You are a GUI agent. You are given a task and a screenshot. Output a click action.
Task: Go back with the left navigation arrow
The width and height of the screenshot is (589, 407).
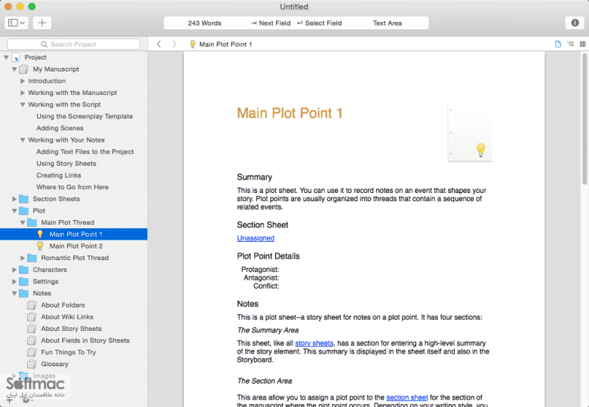tap(159, 44)
